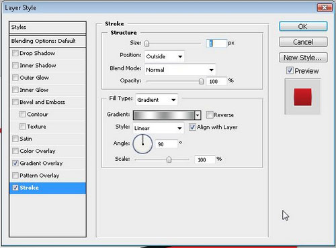The width and height of the screenshot is (336, 248).
Task: Open the Position dropdown showing Outside
Action: coord(165,56)
